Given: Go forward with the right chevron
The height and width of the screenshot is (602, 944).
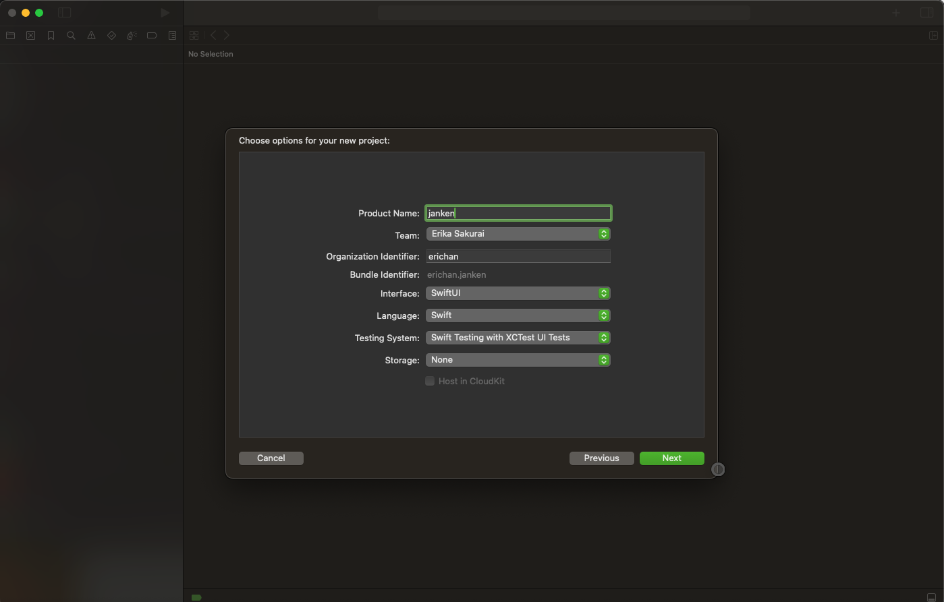Looking at the screenshot, I should (227, 35).
